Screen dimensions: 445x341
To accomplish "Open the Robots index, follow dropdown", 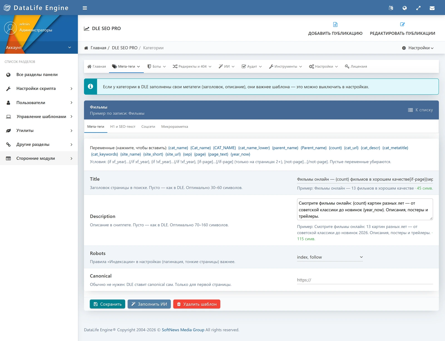I will point(330,257).
